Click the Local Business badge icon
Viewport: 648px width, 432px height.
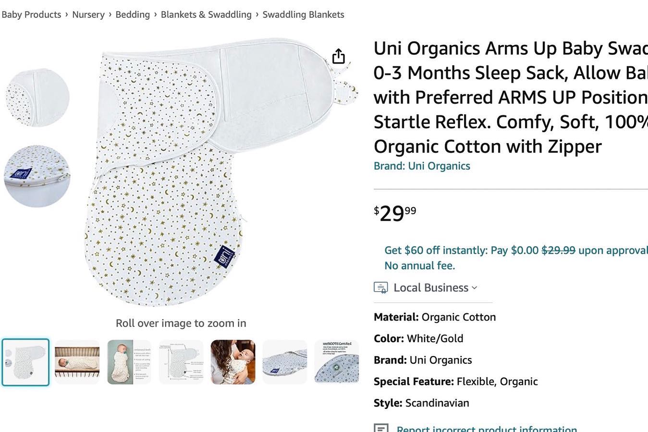coord(380,288)
